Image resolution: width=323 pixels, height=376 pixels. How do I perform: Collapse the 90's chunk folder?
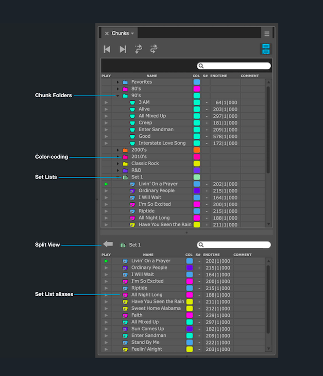click(117, 96)
